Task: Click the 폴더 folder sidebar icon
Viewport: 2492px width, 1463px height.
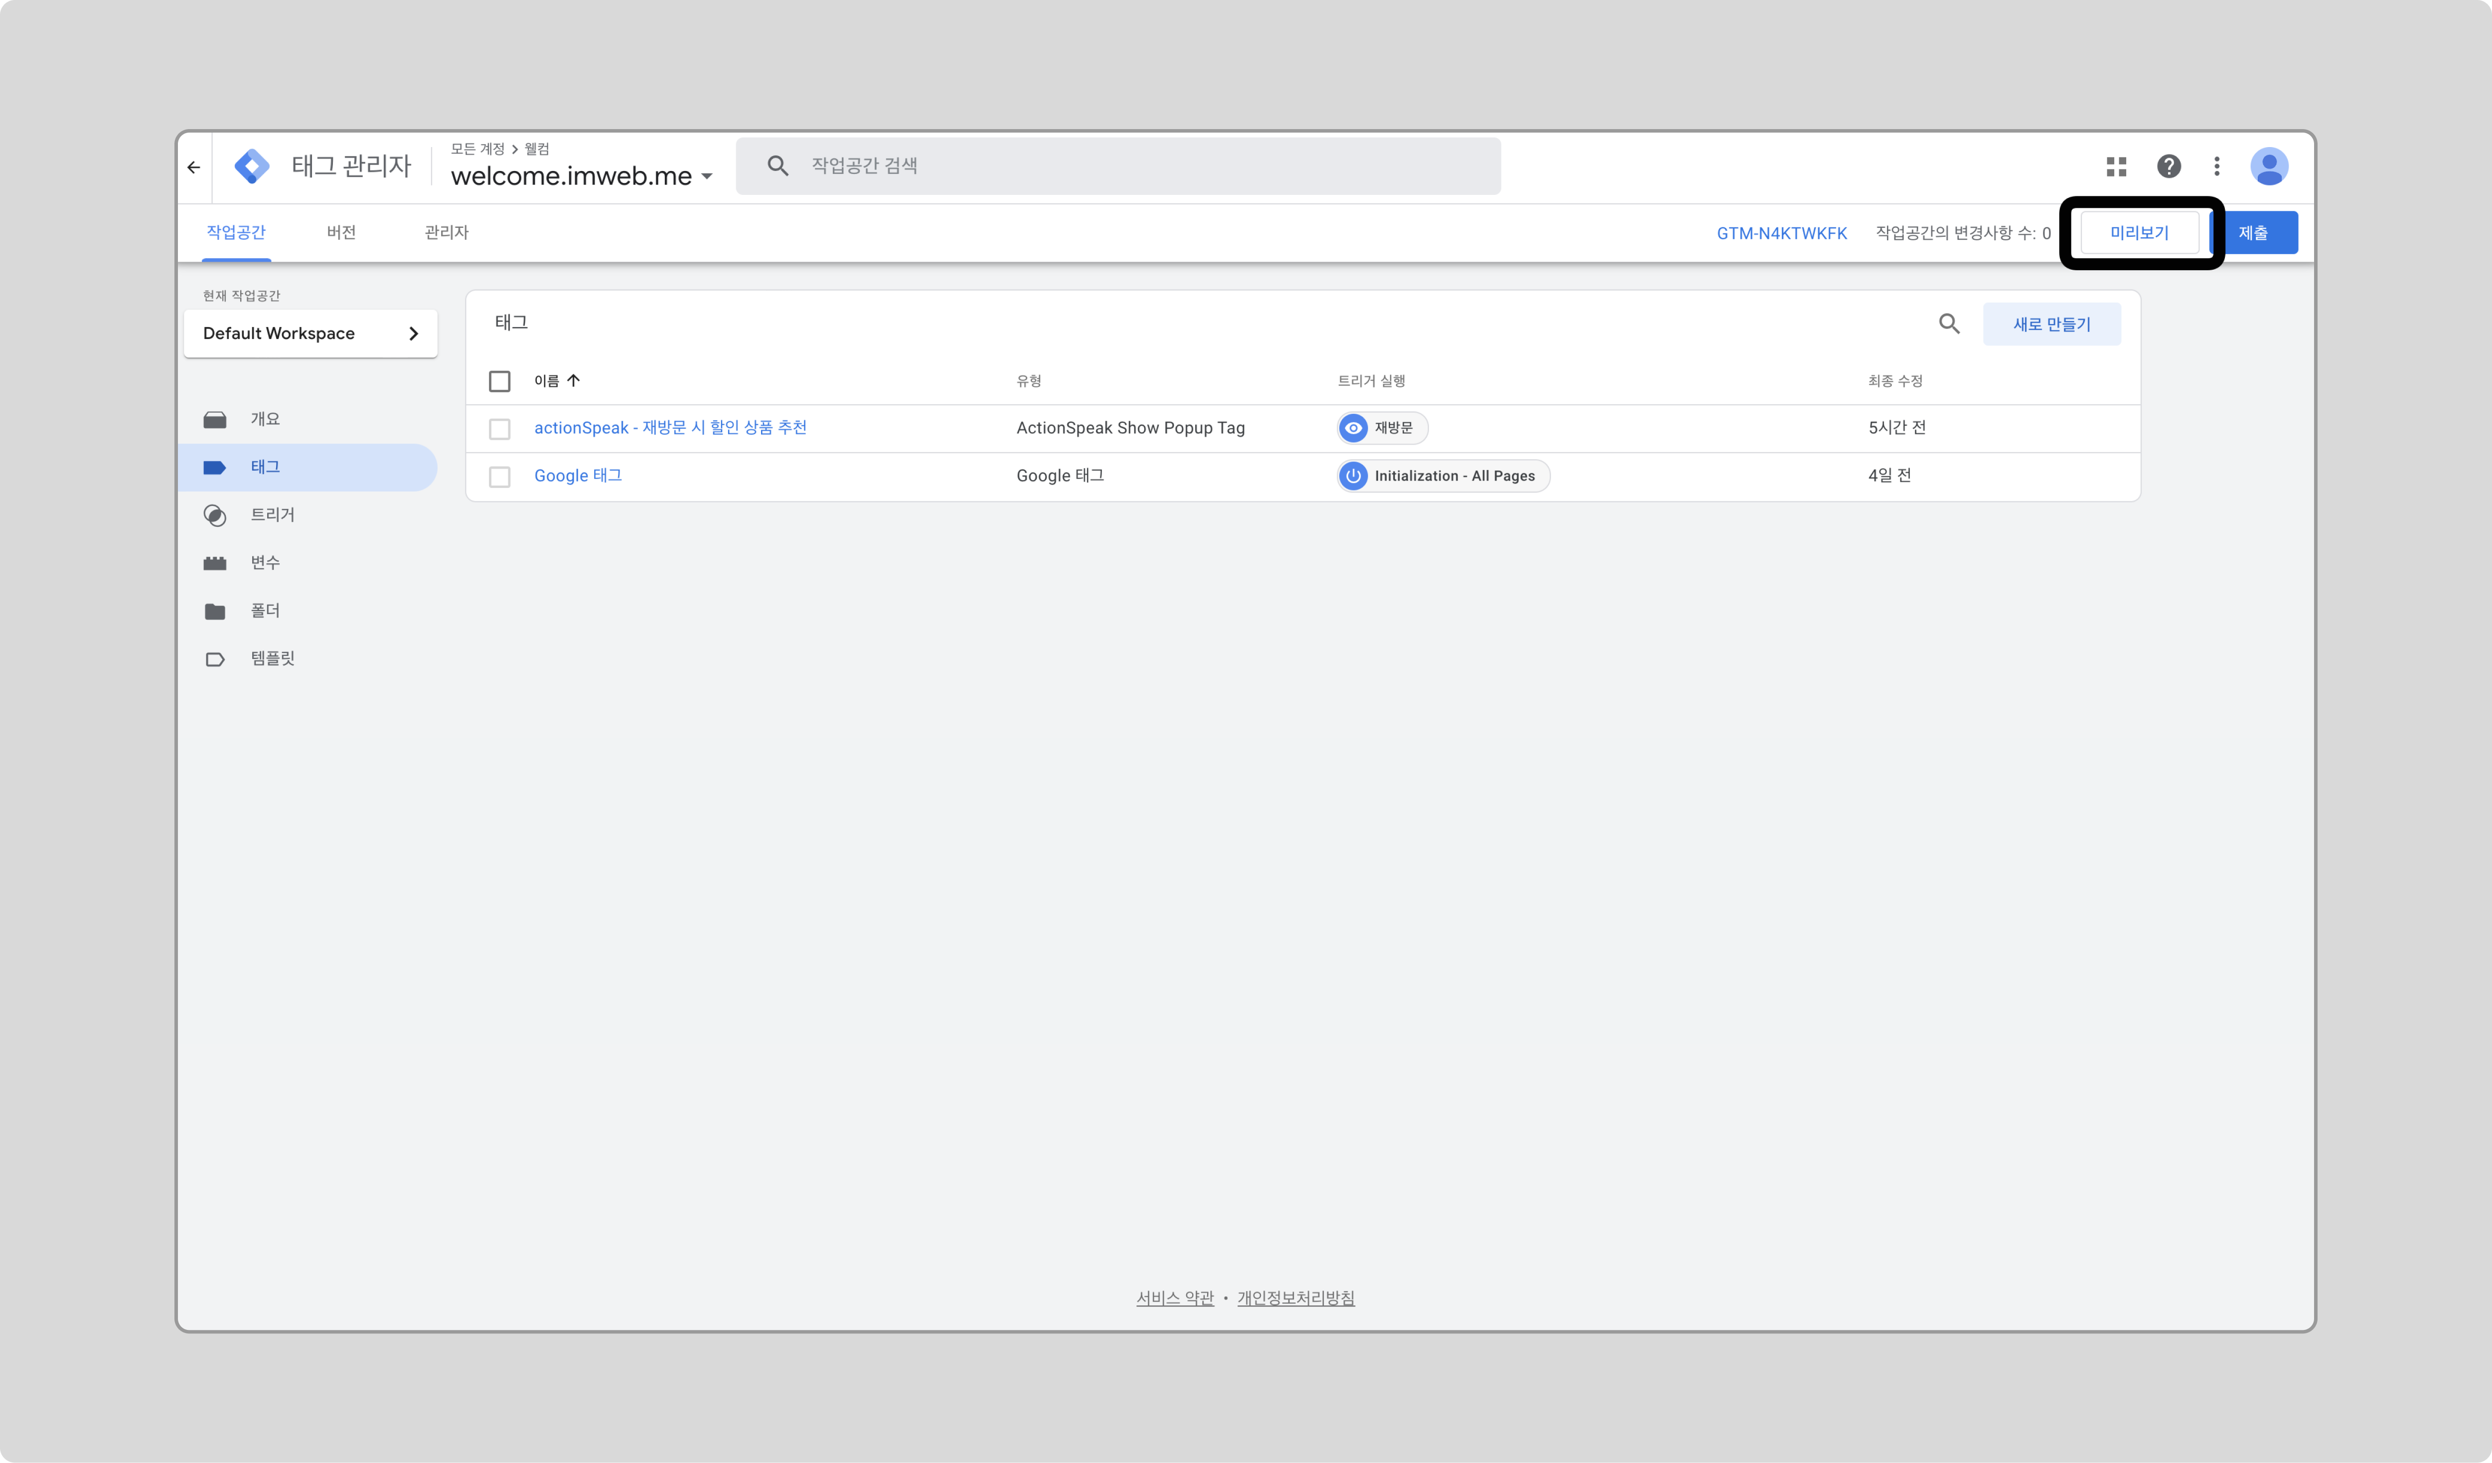Action: tap(215, 611)
